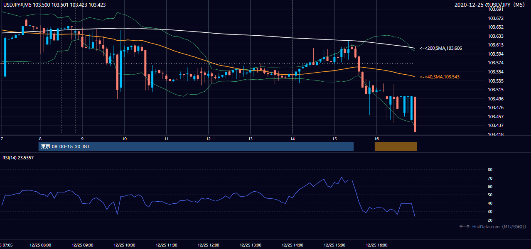Click RSI scale value 70
Image resolution: width=531 pixels, height=249 pixels.
(490, 178)
